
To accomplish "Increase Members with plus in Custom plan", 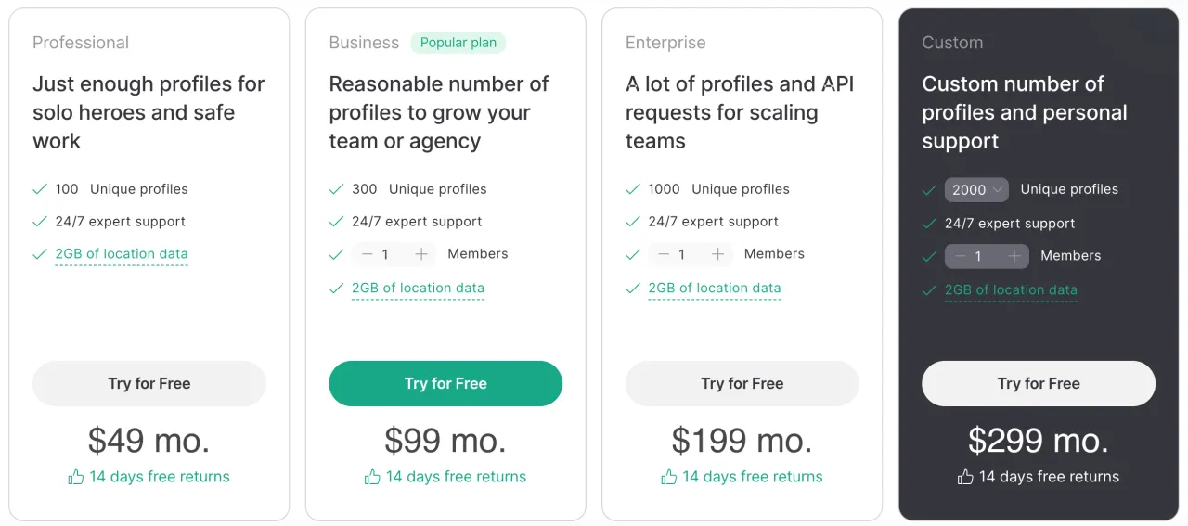I will 1014,256.
